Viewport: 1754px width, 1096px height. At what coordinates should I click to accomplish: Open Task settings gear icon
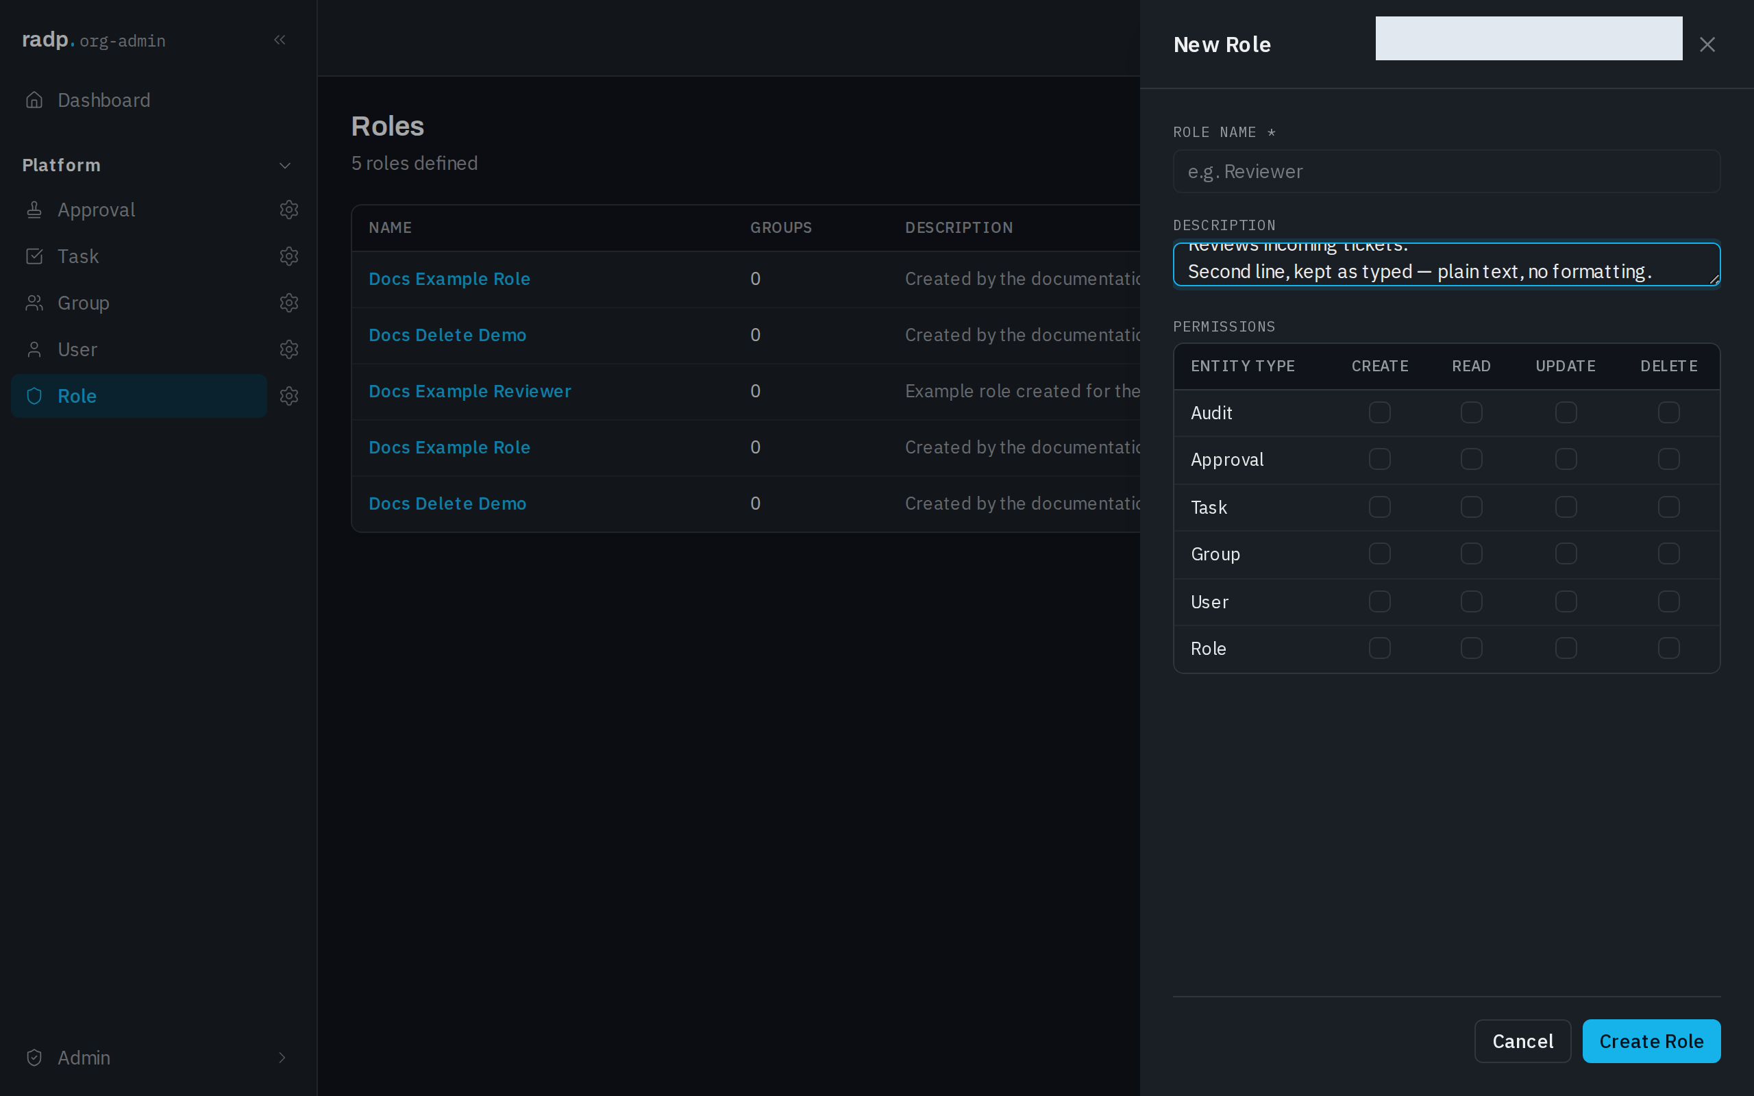289,256
